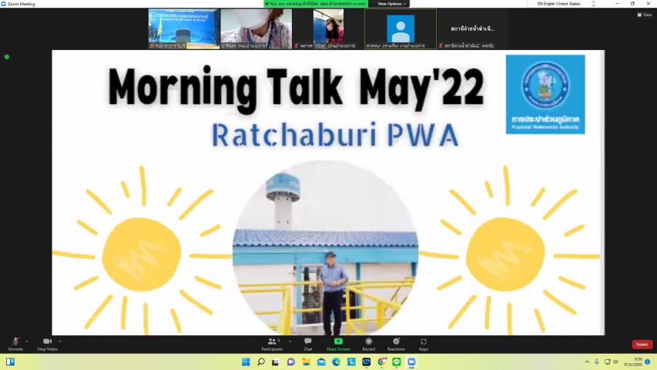Click the circular water tower photo
Image resolution: width=657 pixels, height=370 pixels.
pyautogui.click(x=326, y=247)
